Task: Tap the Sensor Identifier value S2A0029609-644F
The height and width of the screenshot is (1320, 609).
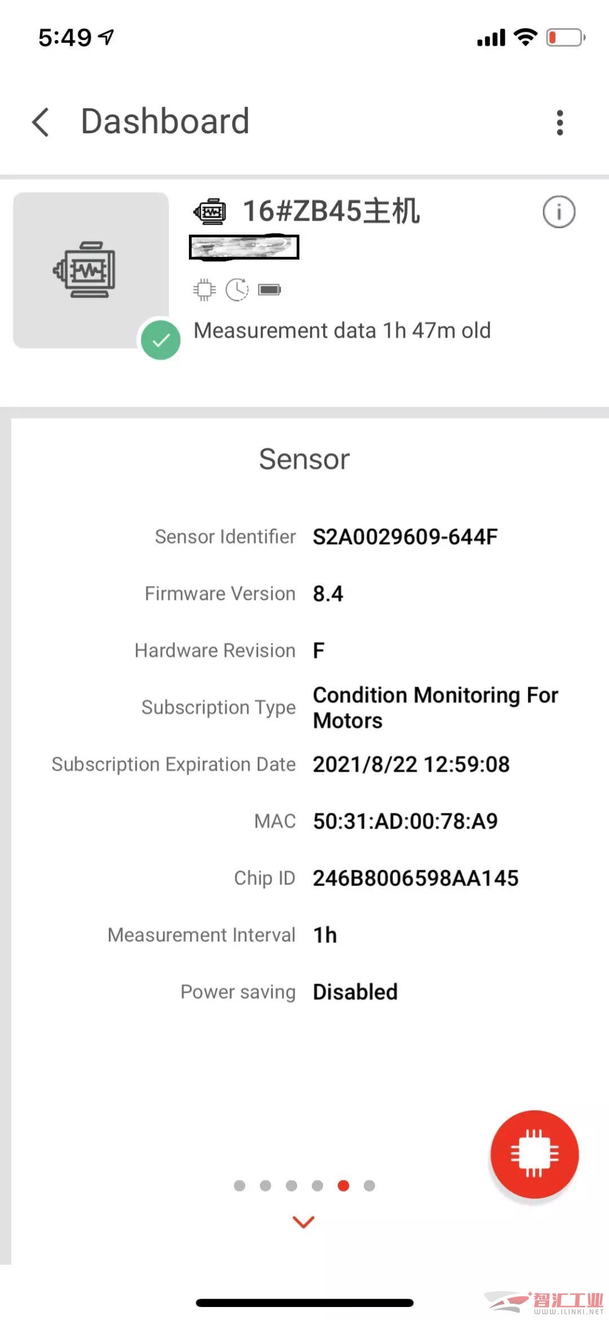Action: coord(405,537)
